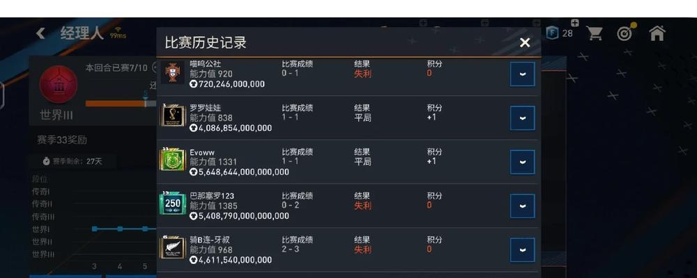697x278 pixels.
Task: Tap the plus icon to add FC points
Action: [574, 23]
